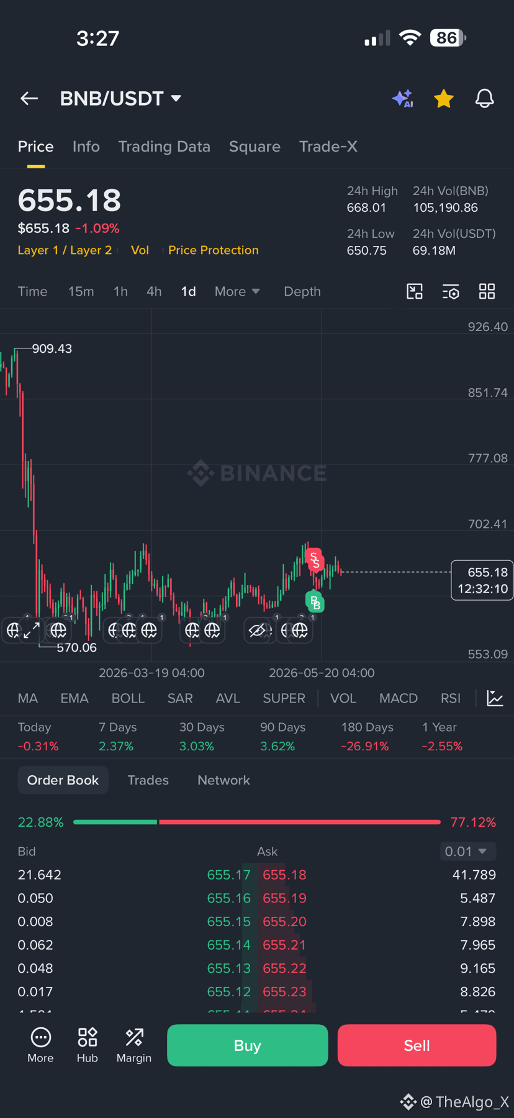Select the 1d chart interval
This screenshot has width=514, height=1118.
[x=189, y=291]
